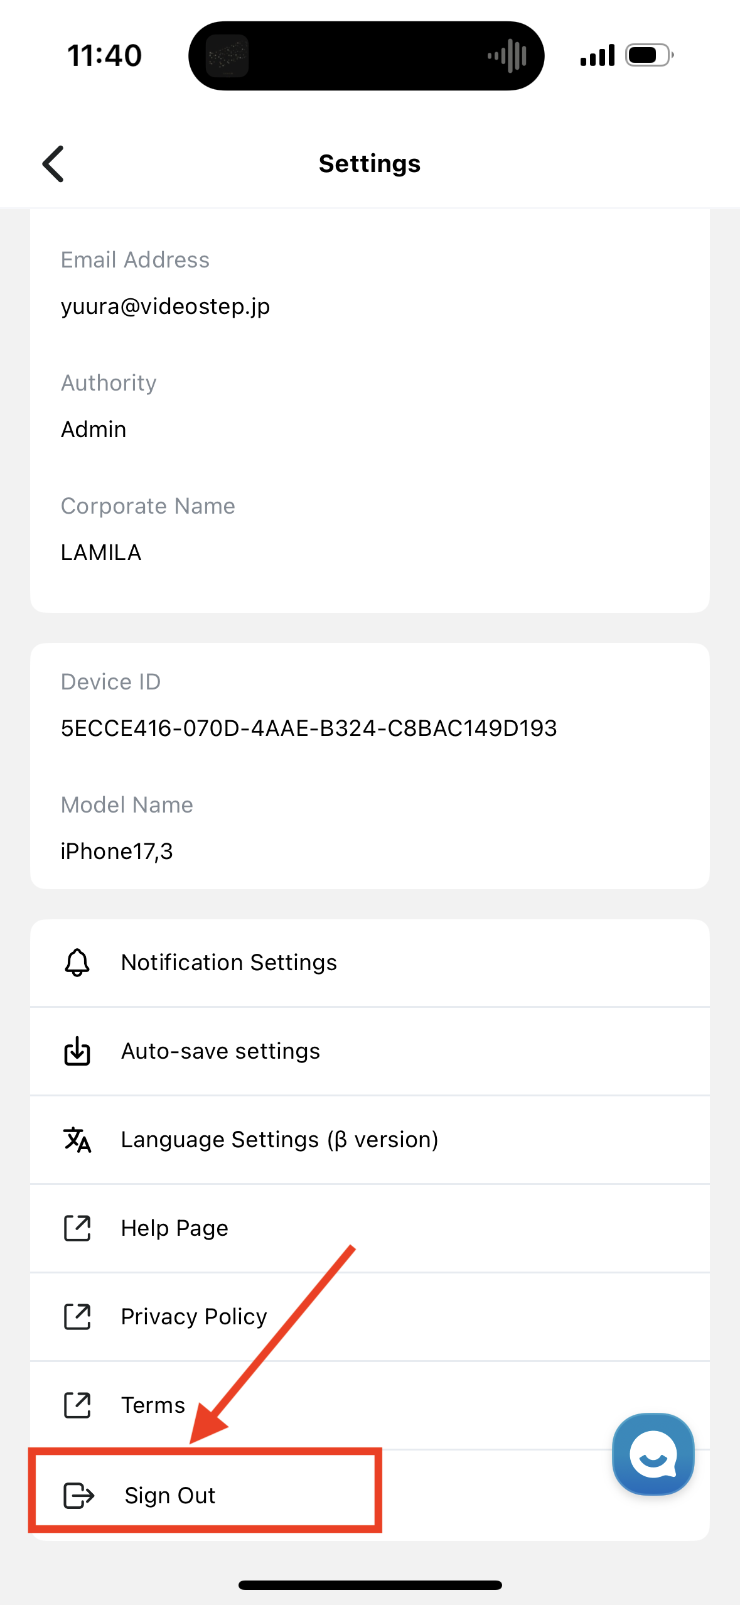Tap the auto-save download icon
This screenshot has width=740, height=1605.
coord(77,1051)
